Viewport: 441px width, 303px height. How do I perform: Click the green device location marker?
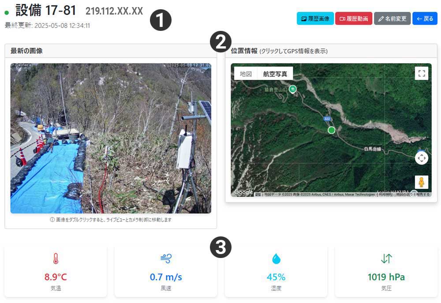point(331,130)
